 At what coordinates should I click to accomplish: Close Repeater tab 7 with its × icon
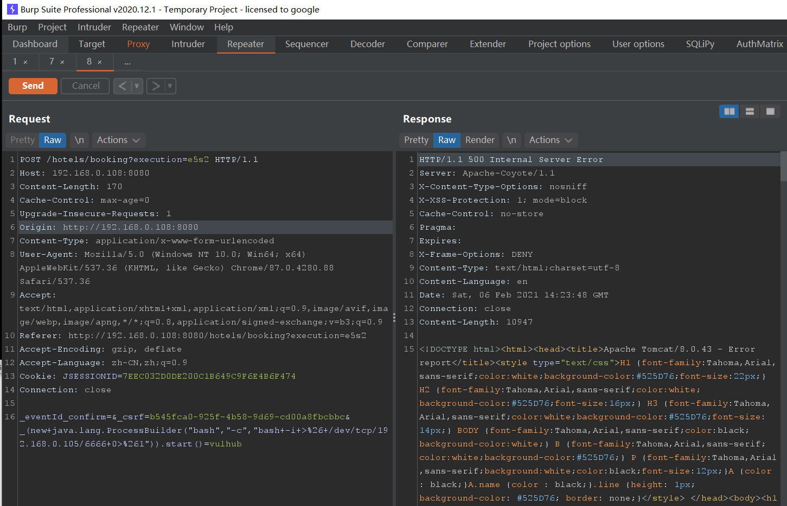click(x=62, y=62)
